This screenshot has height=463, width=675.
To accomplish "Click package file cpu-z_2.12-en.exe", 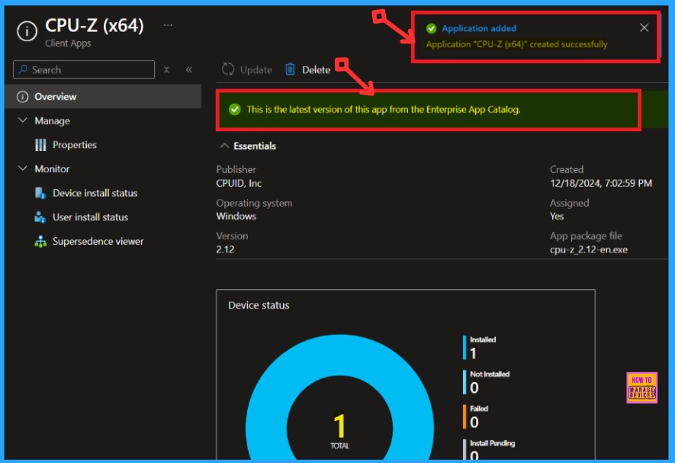I will (x=589, y=249).
